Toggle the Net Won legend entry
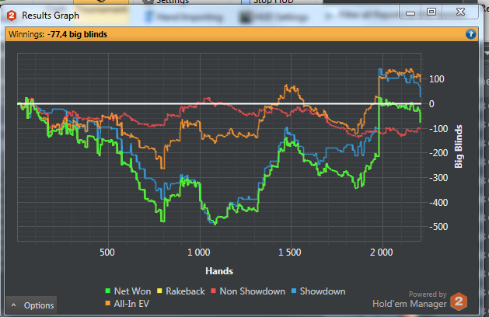Image resolution: width=489 pixels, height=317 pixels. [x=128, y=291]
